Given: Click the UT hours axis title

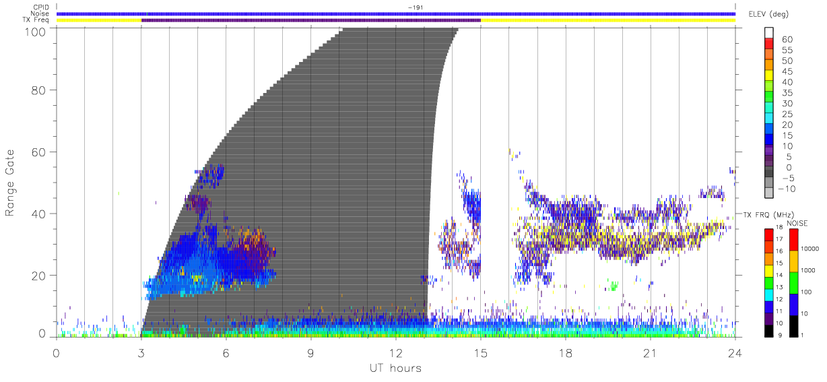Looking at the screenshot, I should [x=395, y=369].
